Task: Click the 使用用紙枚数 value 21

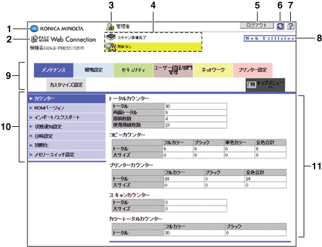Action: (168, 125)
